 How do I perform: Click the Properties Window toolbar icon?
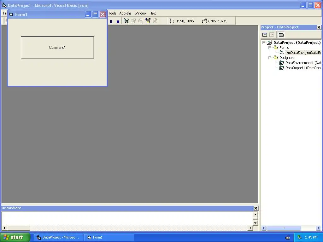(133, 21)
